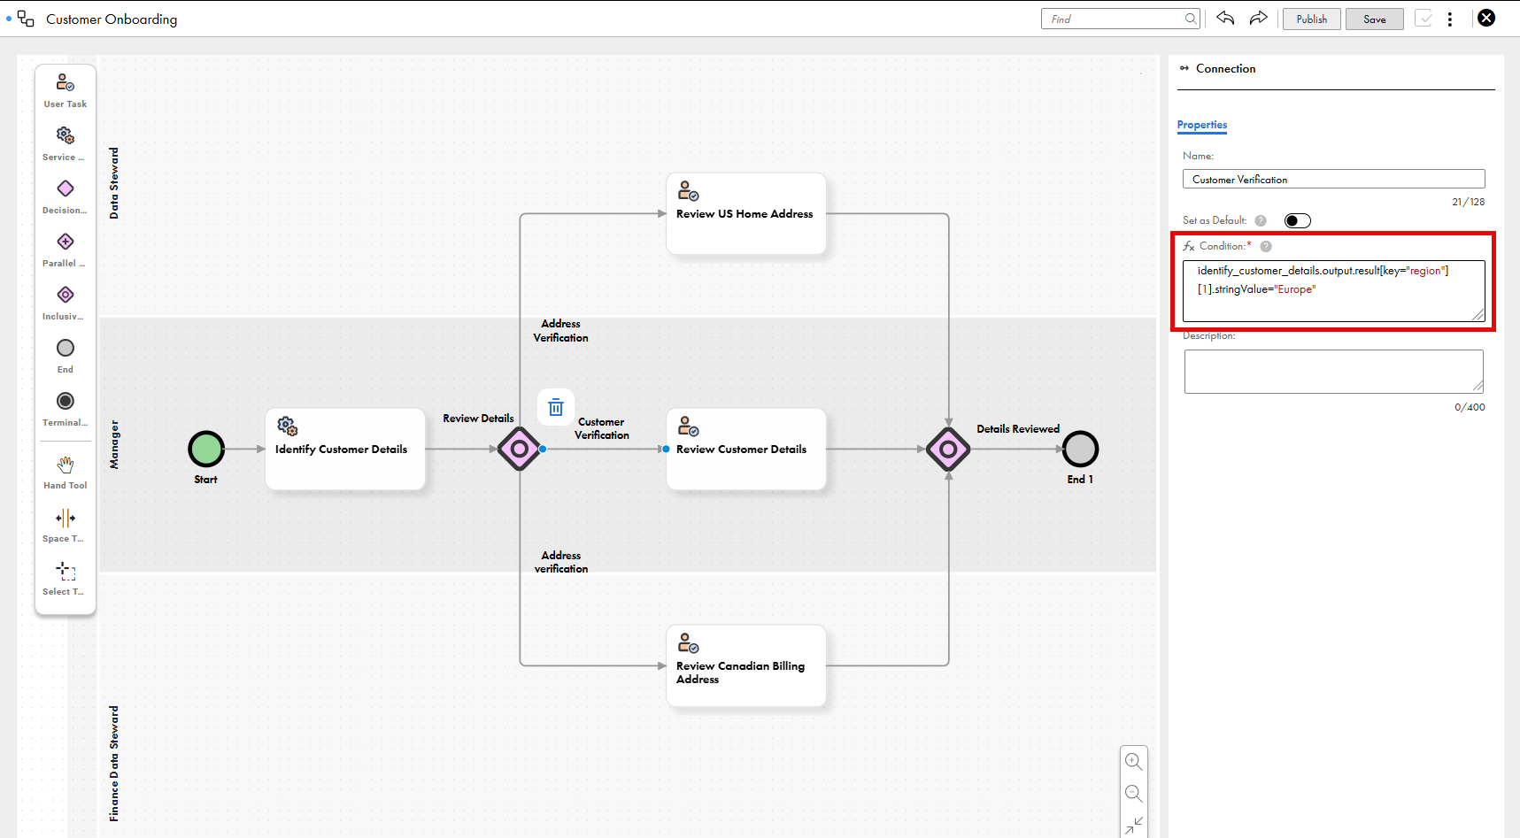The height and width of the screenshot is (838, 1520).
Task: Select the Identify Customer Details task
Action: pyautogui.click(x=345, y=449)
